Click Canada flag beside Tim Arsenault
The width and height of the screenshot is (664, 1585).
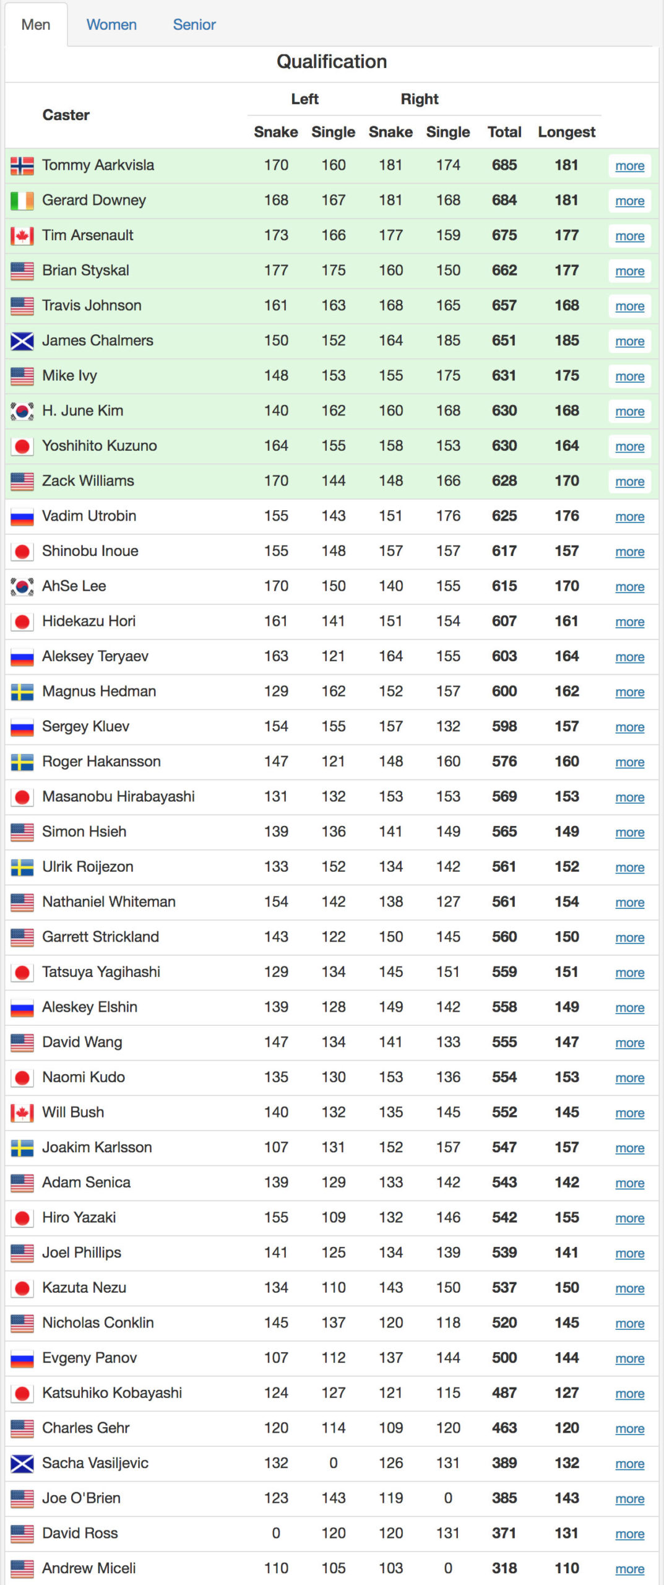pyautogui.click(x=22, y=236)
